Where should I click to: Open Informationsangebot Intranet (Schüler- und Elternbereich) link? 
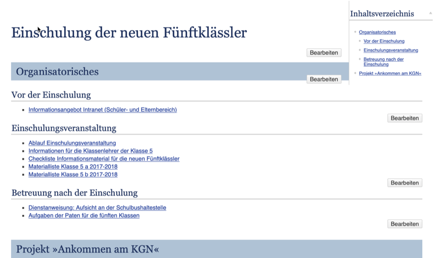pos(103,110)
